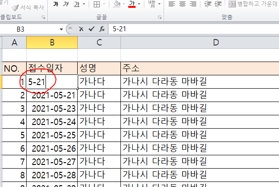Click address cell in row NO. 6
279x187 pixels.
(x=200, y=148)
